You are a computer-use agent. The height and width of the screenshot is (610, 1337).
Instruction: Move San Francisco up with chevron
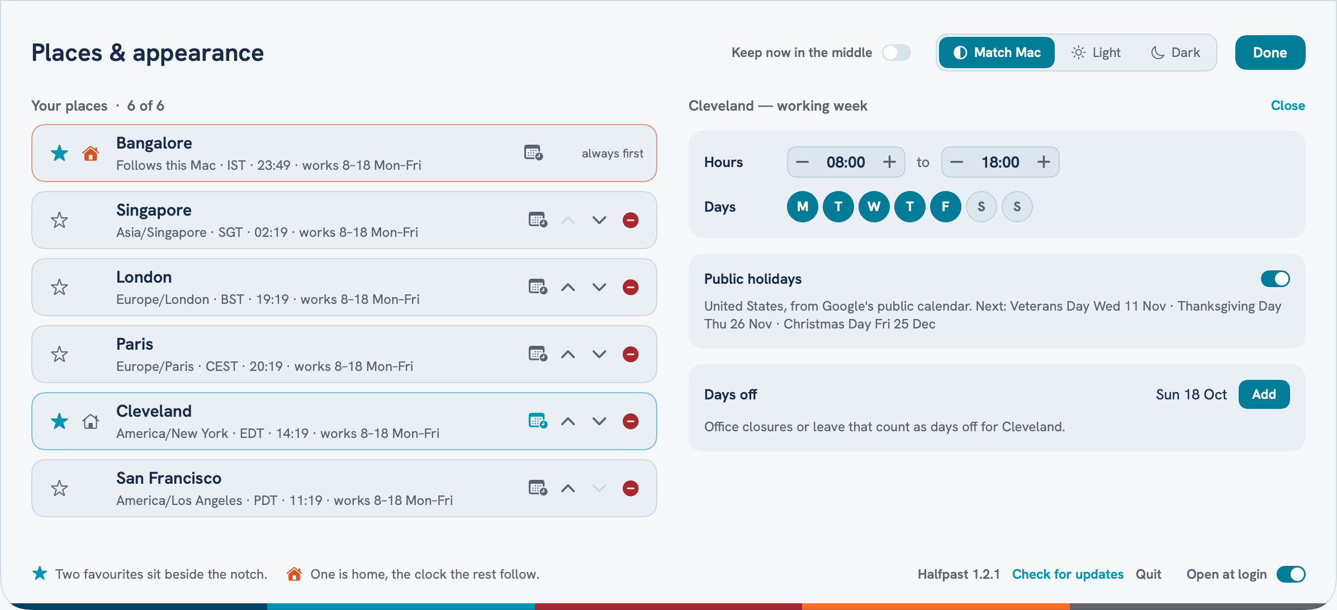click(x=568, y=488)
